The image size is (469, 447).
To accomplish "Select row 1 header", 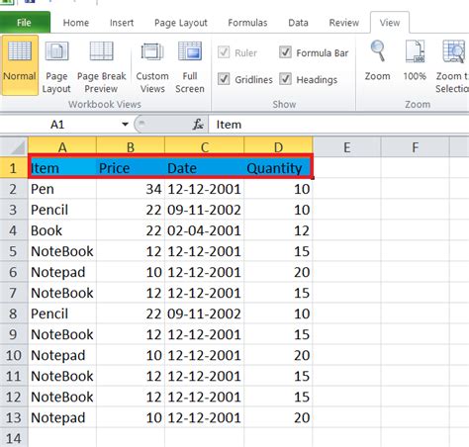I will 14,168.
